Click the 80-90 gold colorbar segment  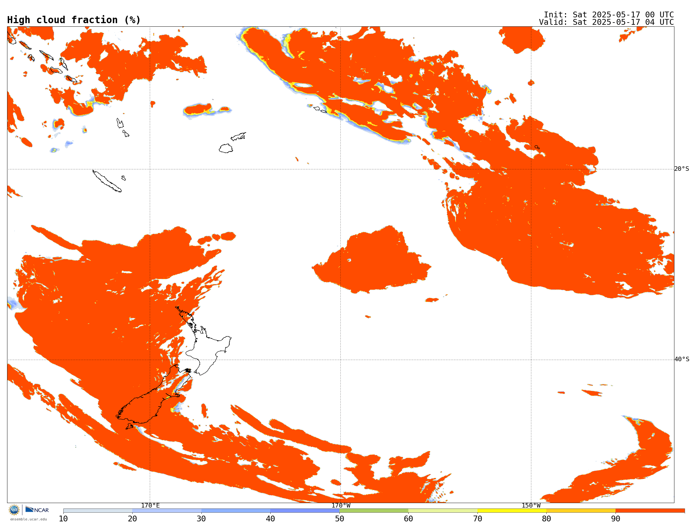tap(581, 511)
